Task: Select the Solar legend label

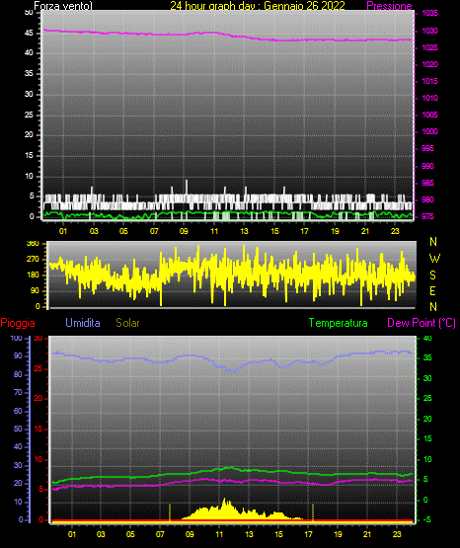Action: point(127,323)
